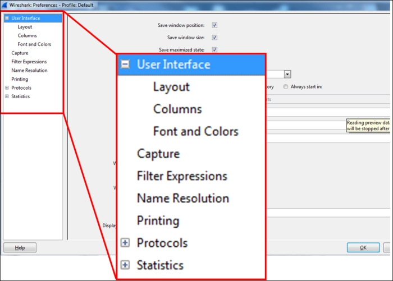
Task: Click the Help button
Action: pos(20,247)
